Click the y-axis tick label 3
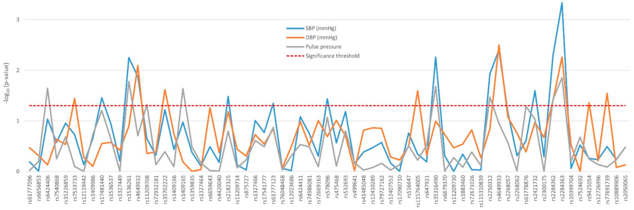Screen dimensions: 634x210 [18, 20]
